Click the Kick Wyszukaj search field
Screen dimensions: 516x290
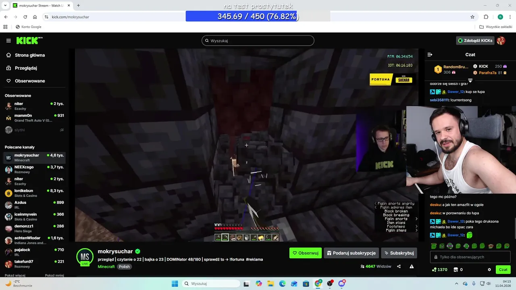[258, 41]
